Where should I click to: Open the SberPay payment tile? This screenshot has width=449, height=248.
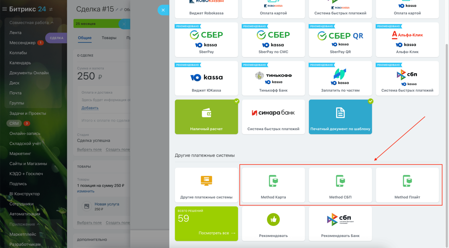(206, 40)
